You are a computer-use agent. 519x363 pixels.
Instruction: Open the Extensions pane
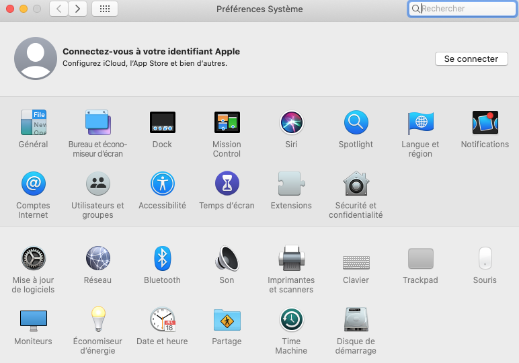coord(292,184)
